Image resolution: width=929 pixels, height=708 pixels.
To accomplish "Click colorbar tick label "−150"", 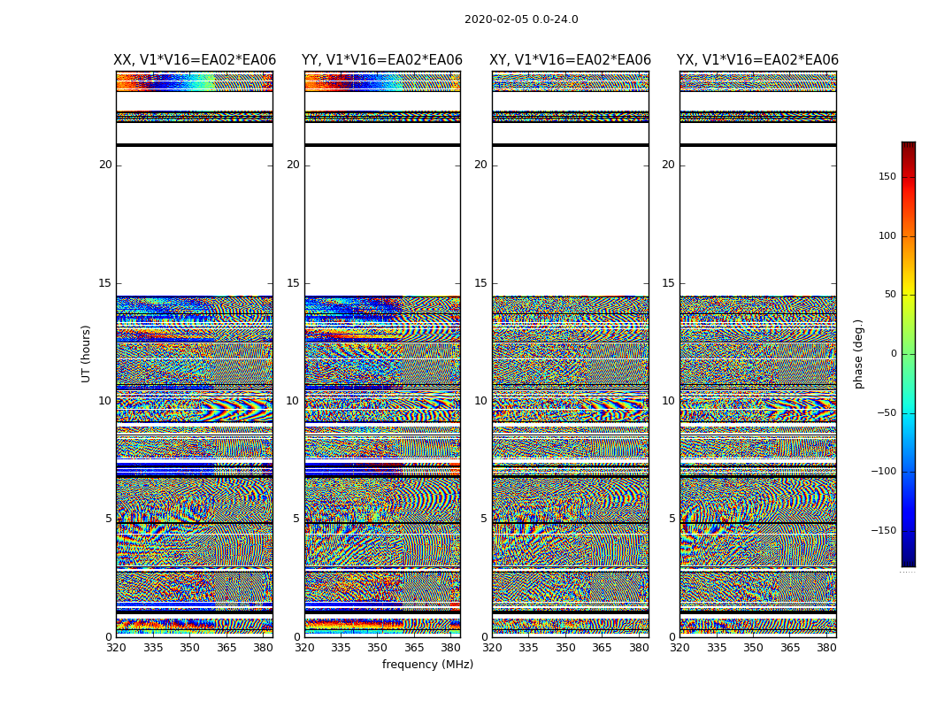I will click(883, 531).
